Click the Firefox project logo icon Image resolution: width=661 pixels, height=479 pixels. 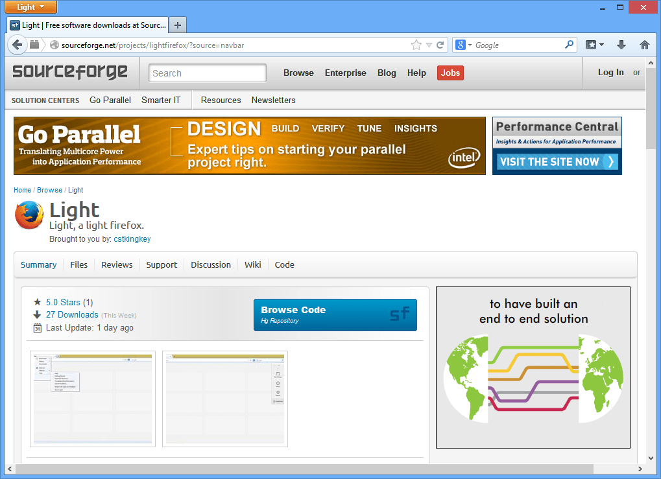point(29,215)
